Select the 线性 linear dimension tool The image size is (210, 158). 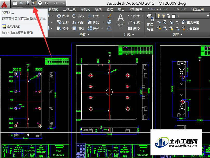[134, 16]
